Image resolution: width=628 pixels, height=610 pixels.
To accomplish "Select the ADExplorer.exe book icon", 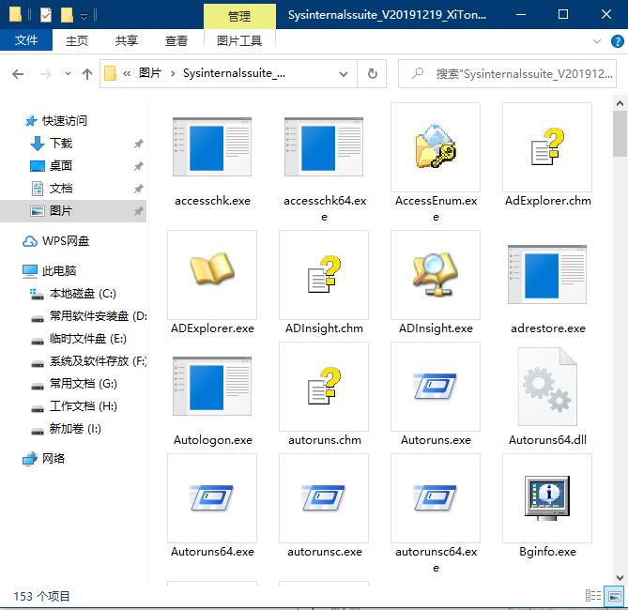I will click(212, 268).
